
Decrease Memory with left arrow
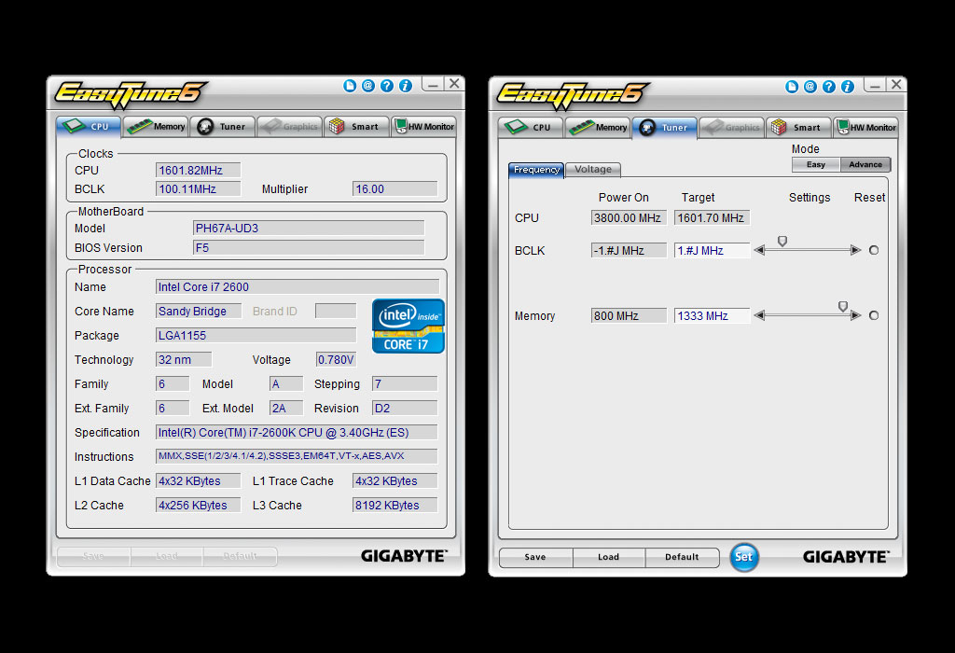pyautogui.click(x=759, y=315)
